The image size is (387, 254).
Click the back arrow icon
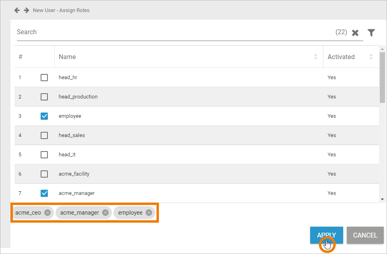(x=17, y=10)
